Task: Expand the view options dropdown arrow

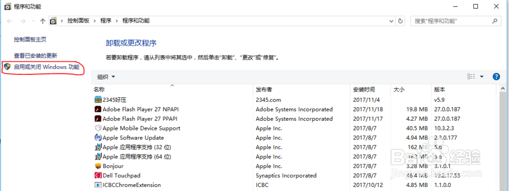Action: (482, 77)
